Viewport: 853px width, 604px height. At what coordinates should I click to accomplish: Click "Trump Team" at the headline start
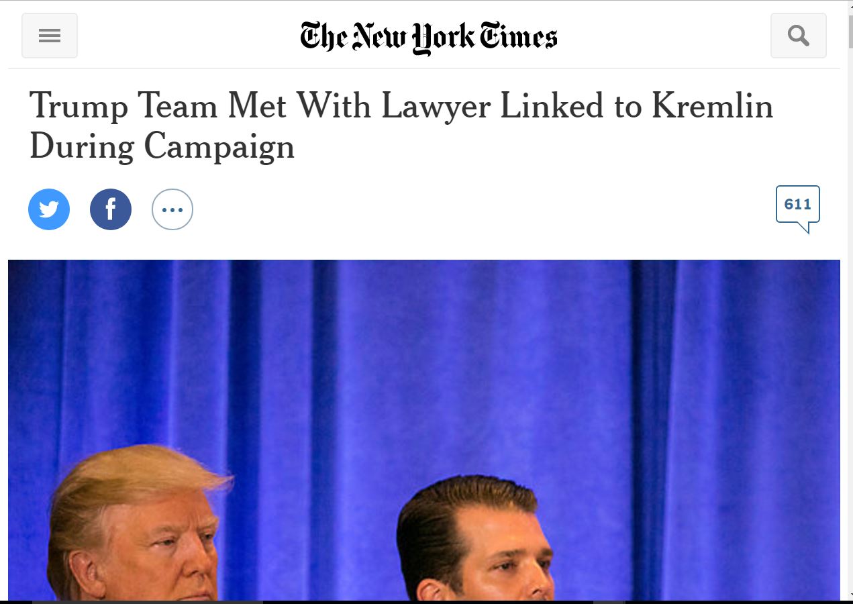[123, 106]
